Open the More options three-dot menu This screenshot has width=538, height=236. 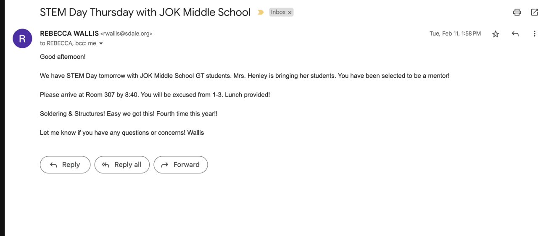[x=534, y=34]
